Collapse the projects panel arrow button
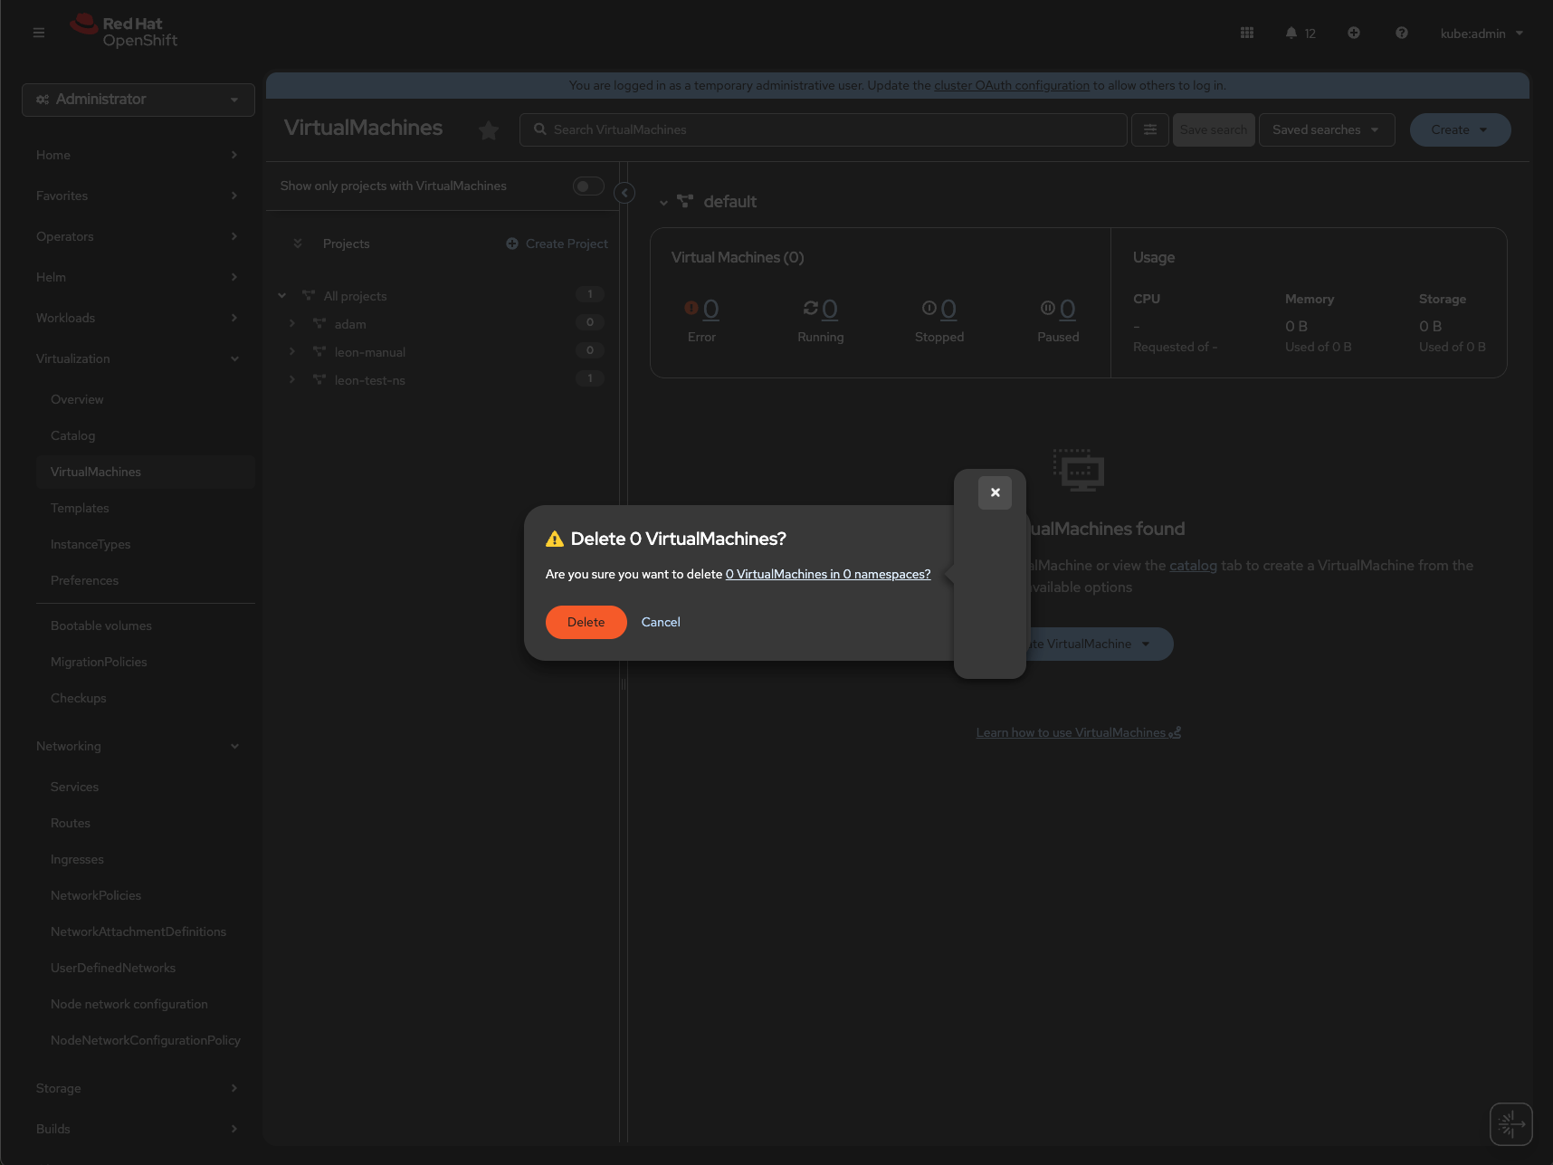The width and height of the screenshot is (1553, 1165). [624, 193]
